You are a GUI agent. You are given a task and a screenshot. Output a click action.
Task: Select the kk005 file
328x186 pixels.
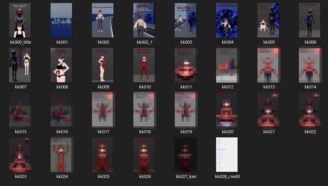(x=268, y=20)
